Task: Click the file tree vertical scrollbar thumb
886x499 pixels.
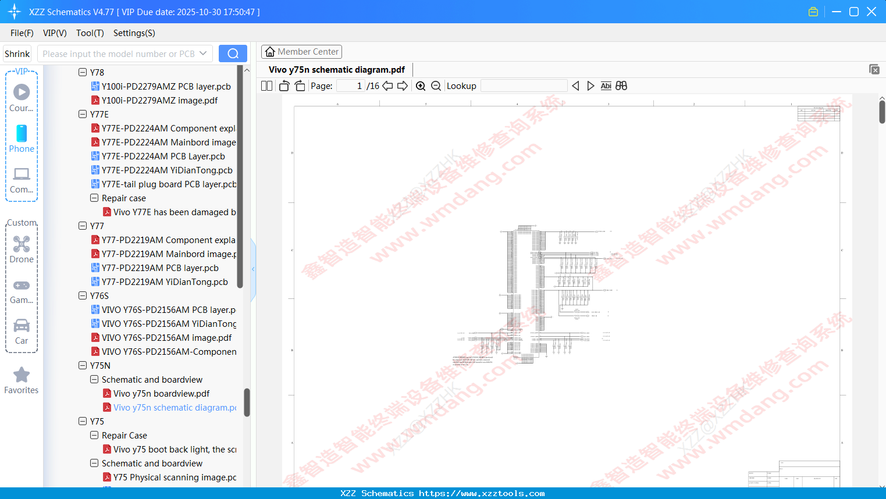Action: click(247, 402)
